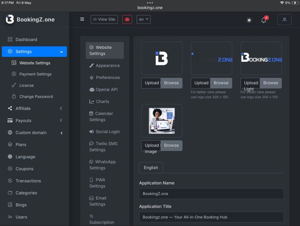Screen dimensions: 300x226
Task: Click the View Site button
Action: (x=104, y=19)
